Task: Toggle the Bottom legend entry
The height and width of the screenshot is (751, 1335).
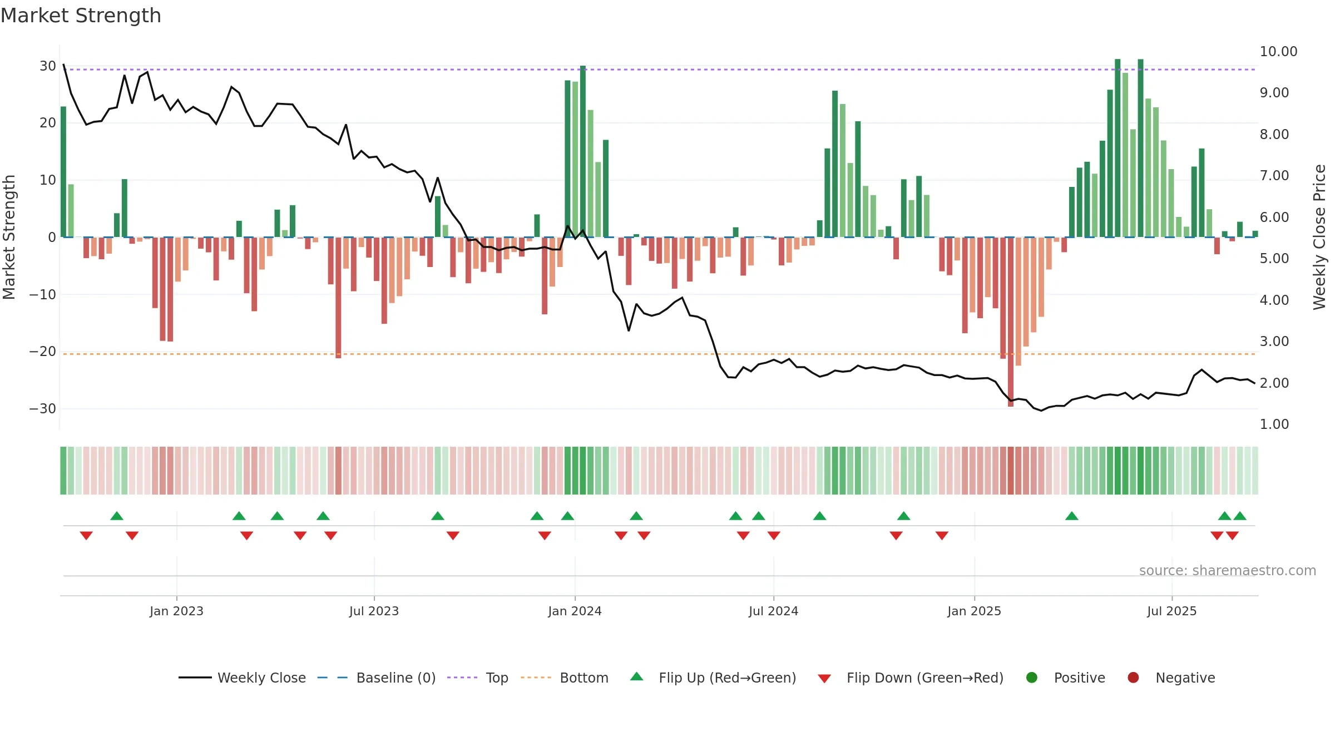Action: tap(565, 678)
